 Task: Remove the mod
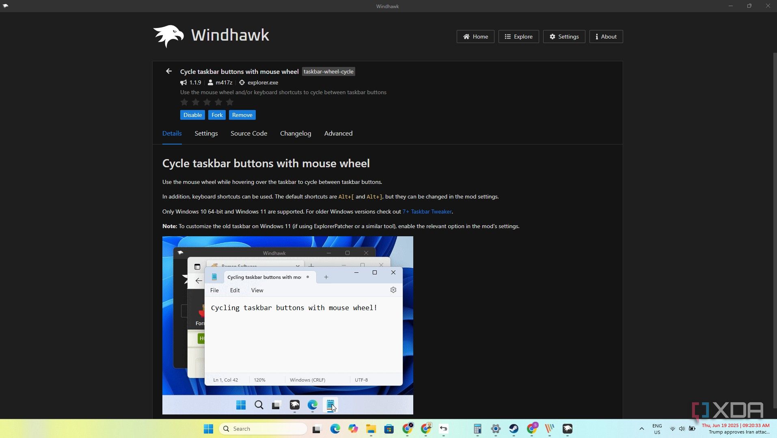[x=242, y=115]
